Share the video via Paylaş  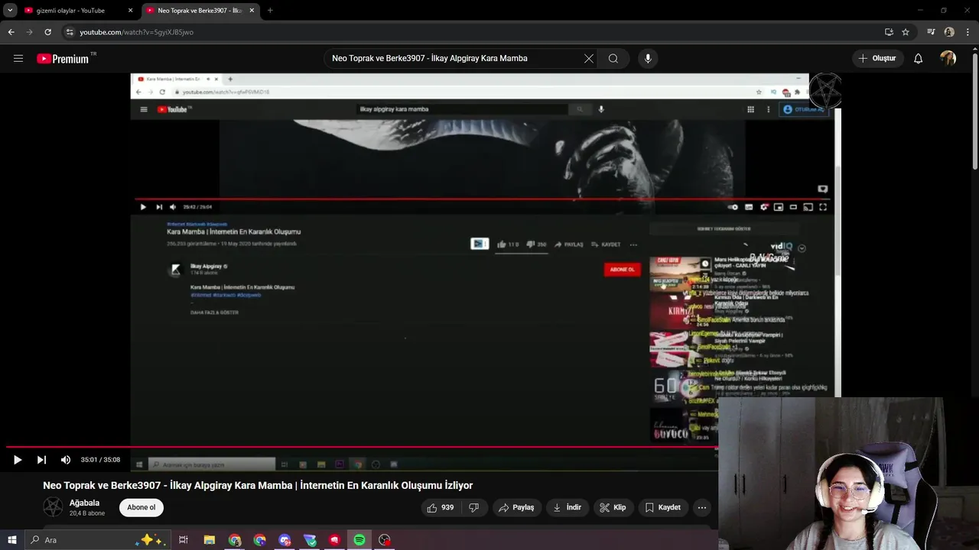tap(517, 507)
